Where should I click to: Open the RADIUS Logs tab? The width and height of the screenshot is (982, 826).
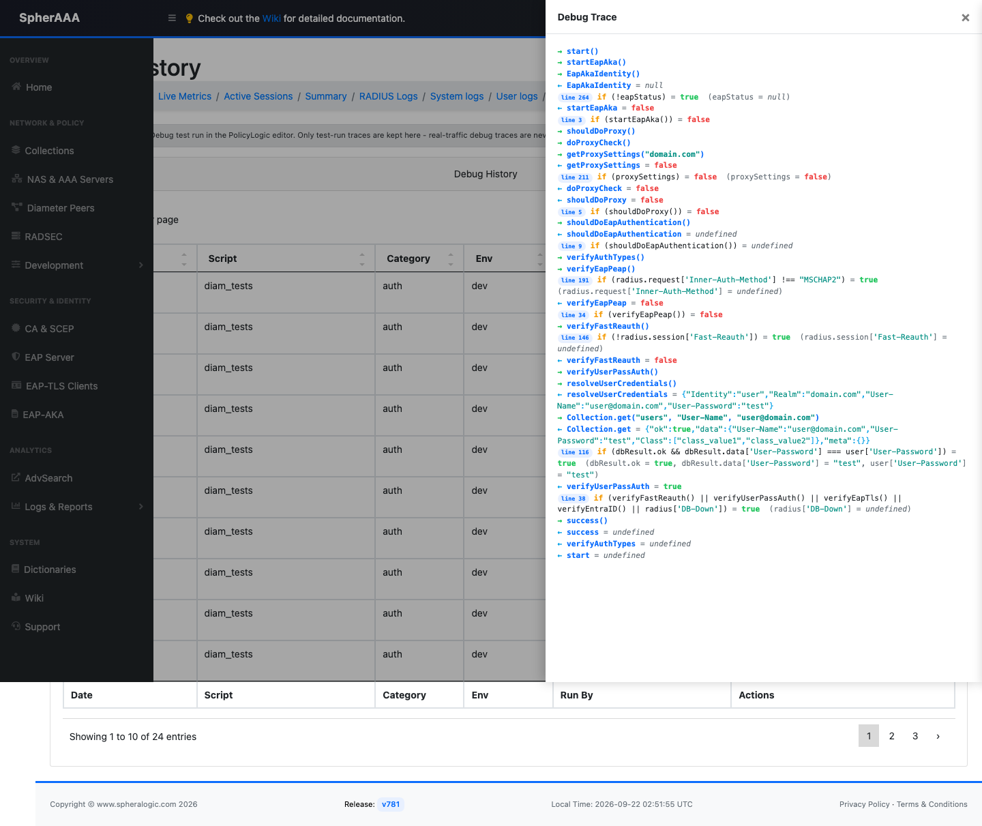[389, 96]
